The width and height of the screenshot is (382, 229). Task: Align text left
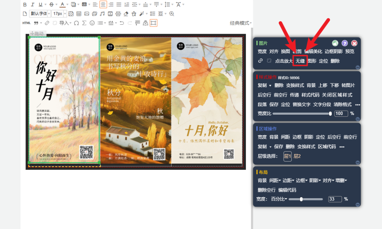point(95,4)
